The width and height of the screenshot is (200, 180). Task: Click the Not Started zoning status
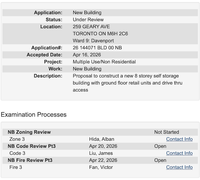[x=167, y=132]
